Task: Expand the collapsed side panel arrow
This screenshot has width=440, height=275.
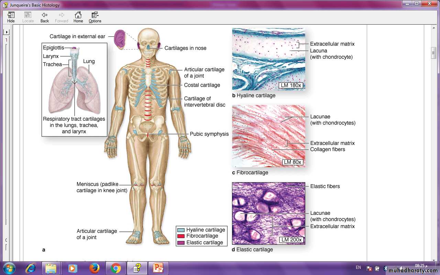Action: [6, 32]
